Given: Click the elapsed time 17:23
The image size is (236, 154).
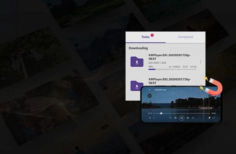Looking at the screenshot, I should 150,114.
